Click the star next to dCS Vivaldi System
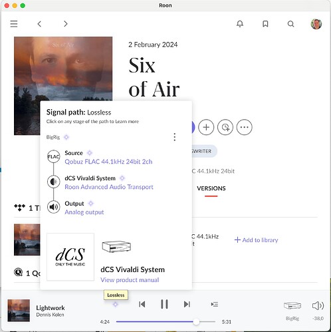This screenshot has width=331, height=332. point(122,178)
